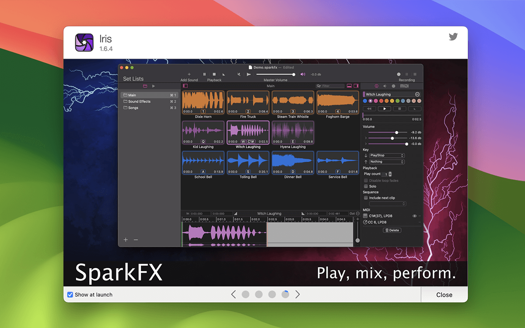Open the empty Sequence dropdown
525x328 pixels.
(388, 204)
